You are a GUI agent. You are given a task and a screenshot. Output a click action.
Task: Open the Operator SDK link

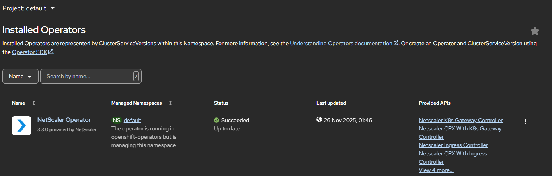pos(29,52)
